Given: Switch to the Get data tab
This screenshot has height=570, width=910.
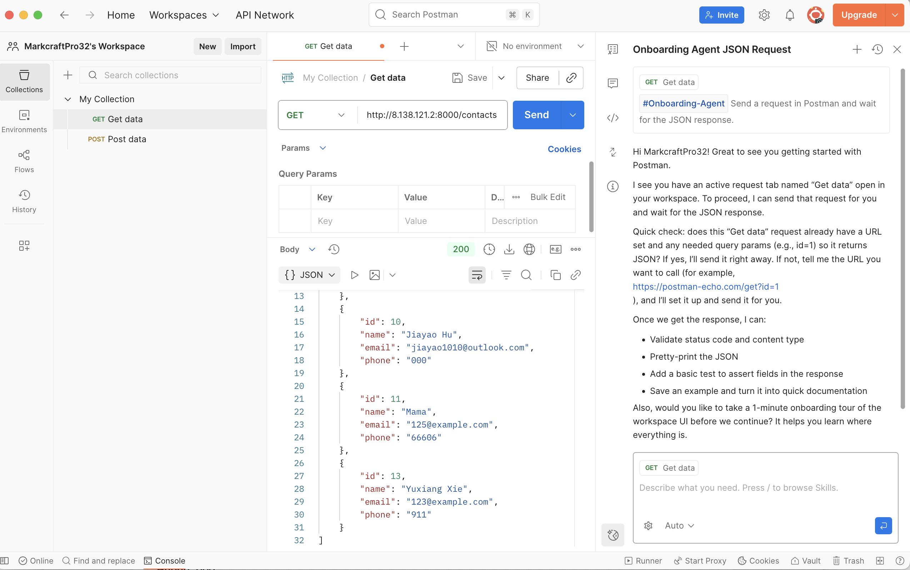Looking at the screenshot, I should pos(328,46).
